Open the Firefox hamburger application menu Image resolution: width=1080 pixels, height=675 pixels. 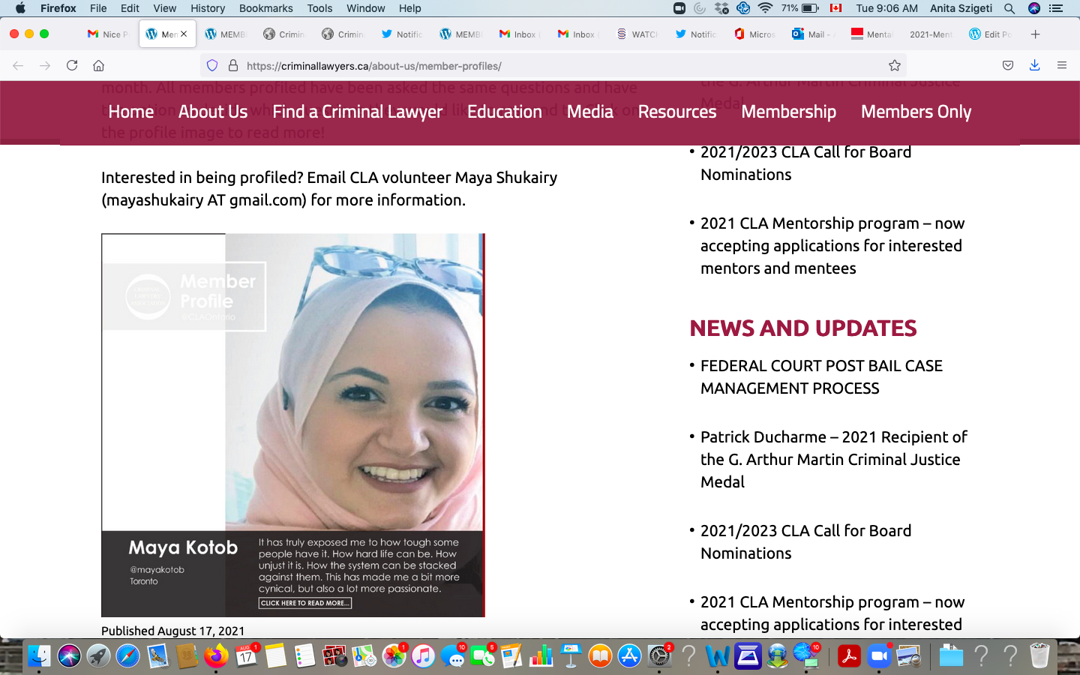(x=1061, y=65)
